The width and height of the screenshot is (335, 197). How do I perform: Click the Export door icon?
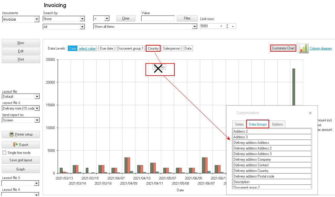16,145
